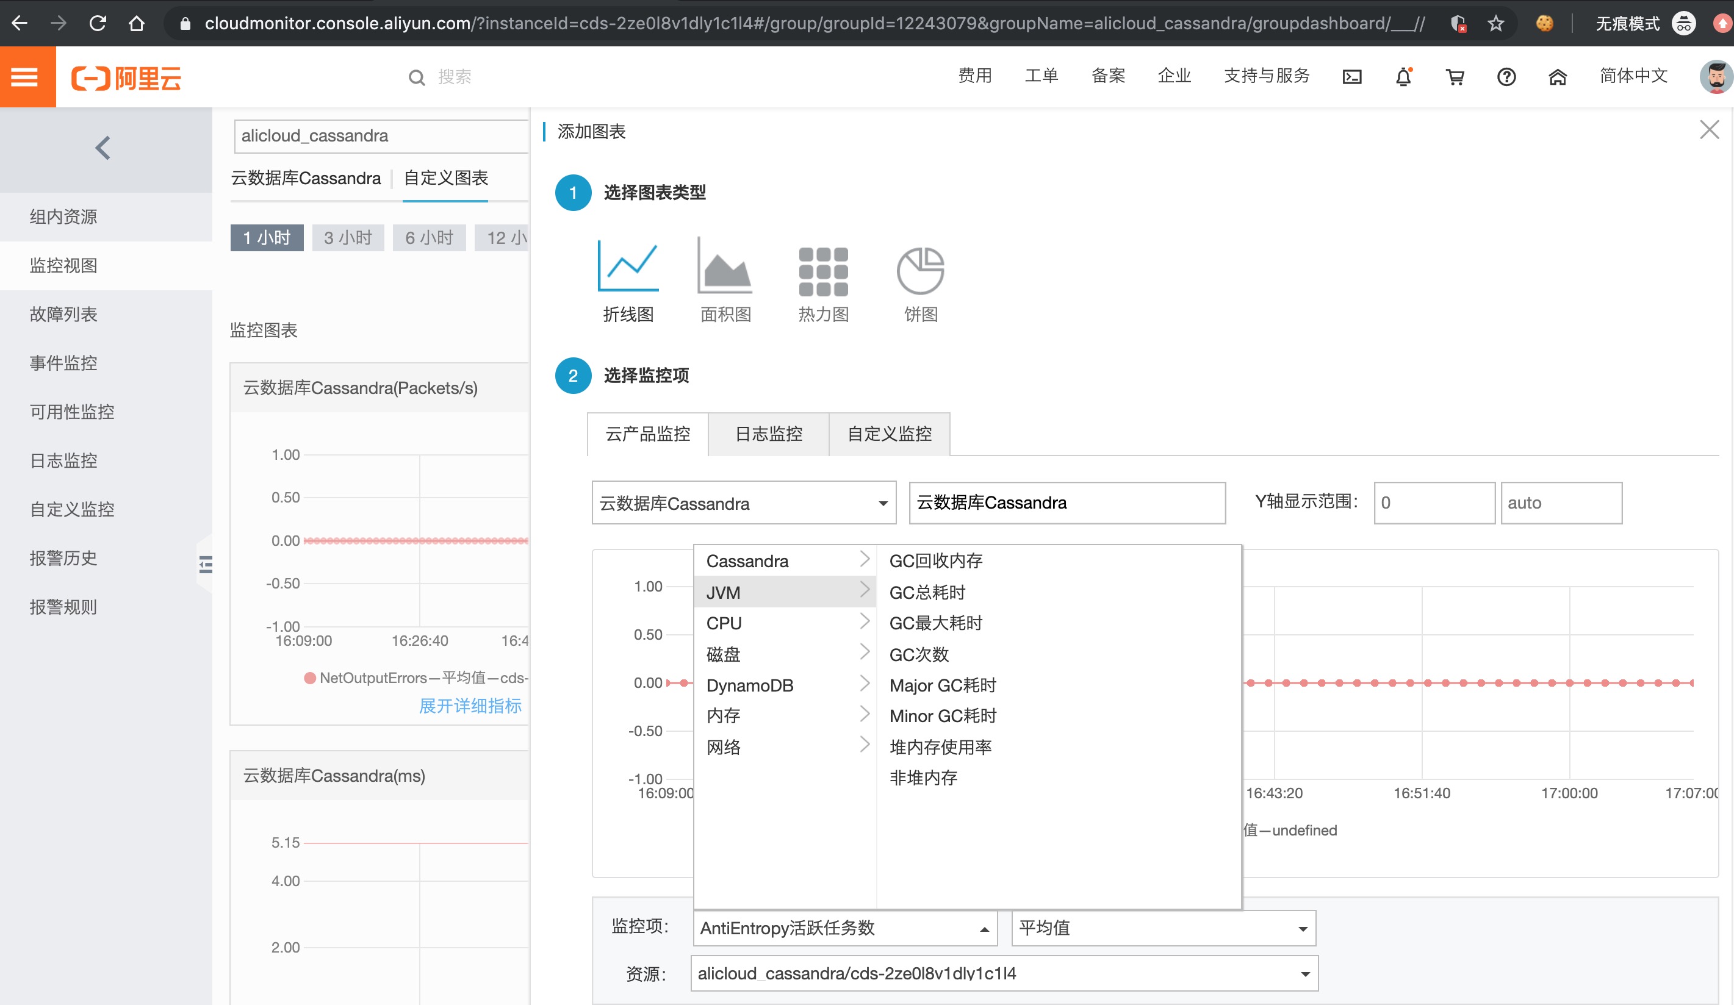The image size is (1734, 1005).
Task: Close the 添加图表 panel
Action: pyautogui.click(x=1709, y=129)
